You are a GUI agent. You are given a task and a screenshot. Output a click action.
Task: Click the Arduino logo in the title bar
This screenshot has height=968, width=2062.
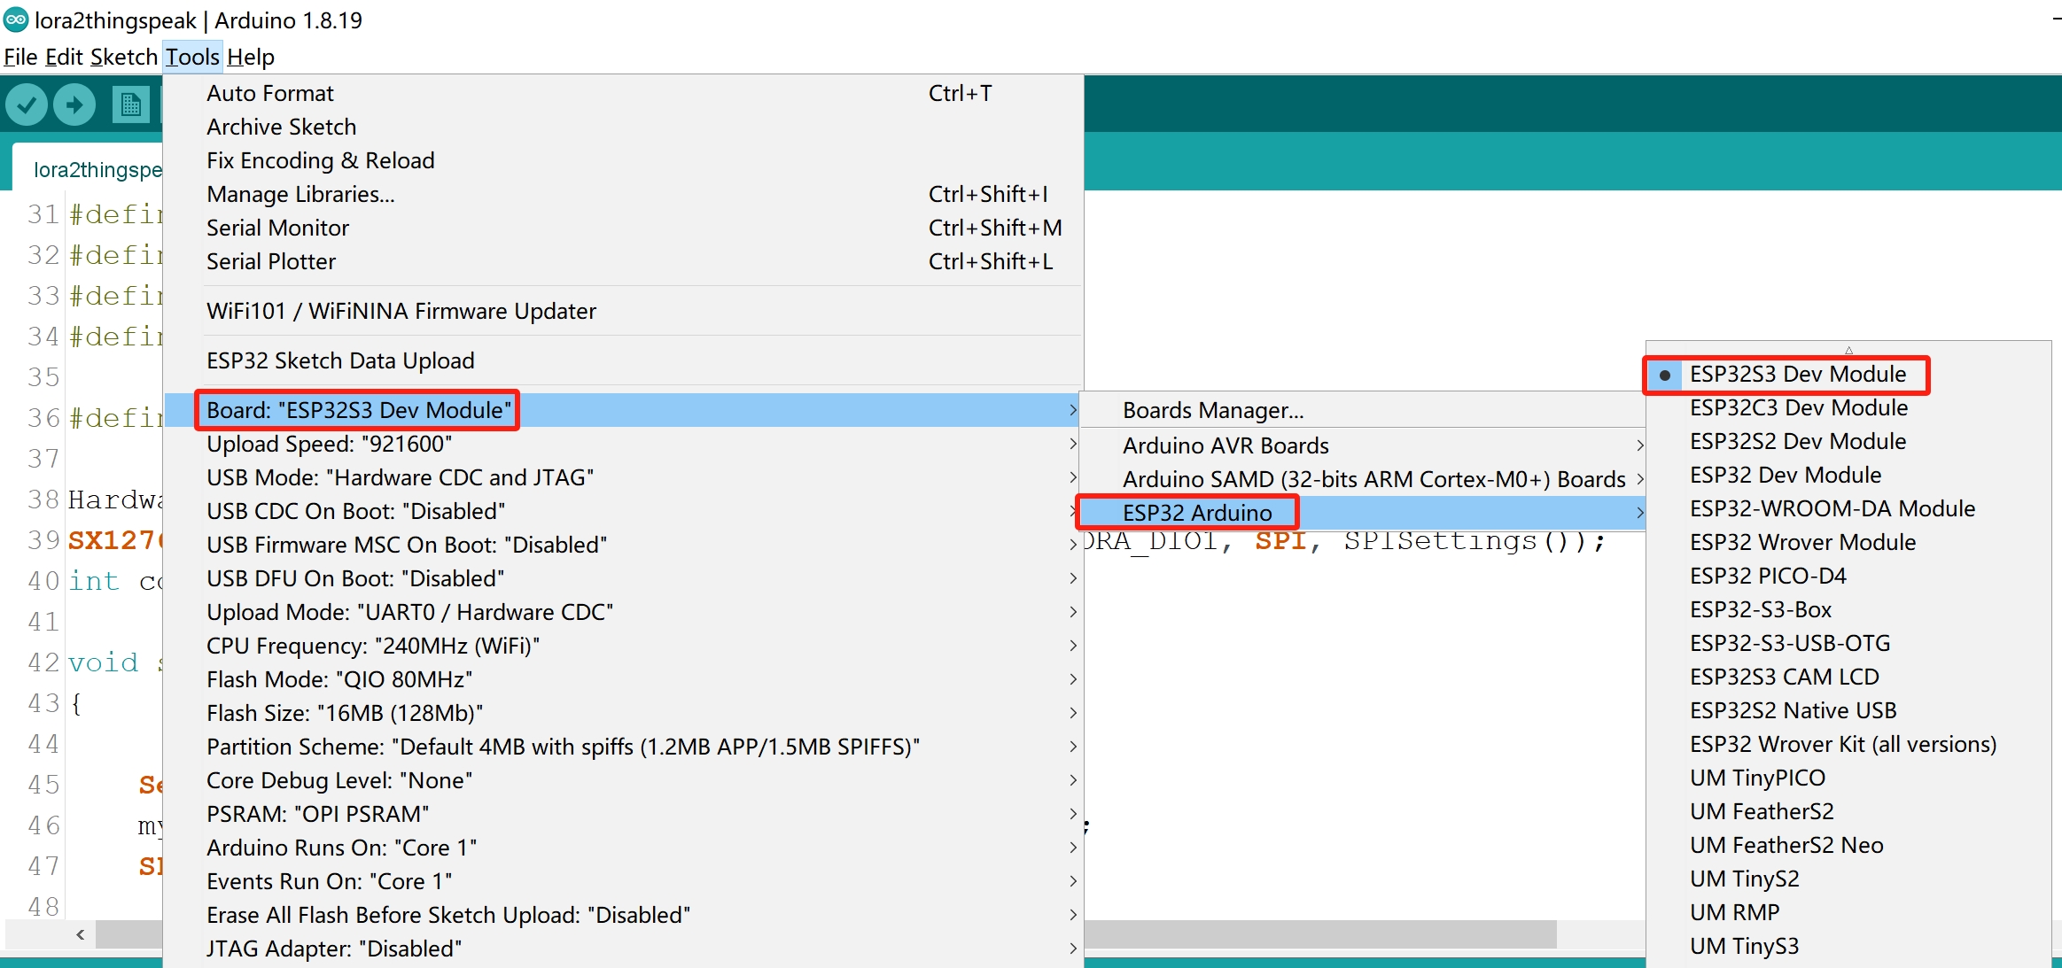16,19
